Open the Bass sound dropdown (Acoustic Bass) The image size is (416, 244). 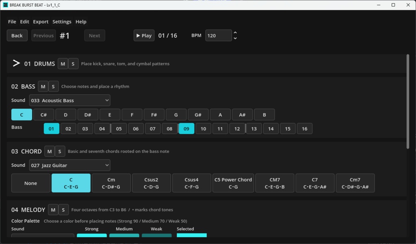[x=70, y=100]
